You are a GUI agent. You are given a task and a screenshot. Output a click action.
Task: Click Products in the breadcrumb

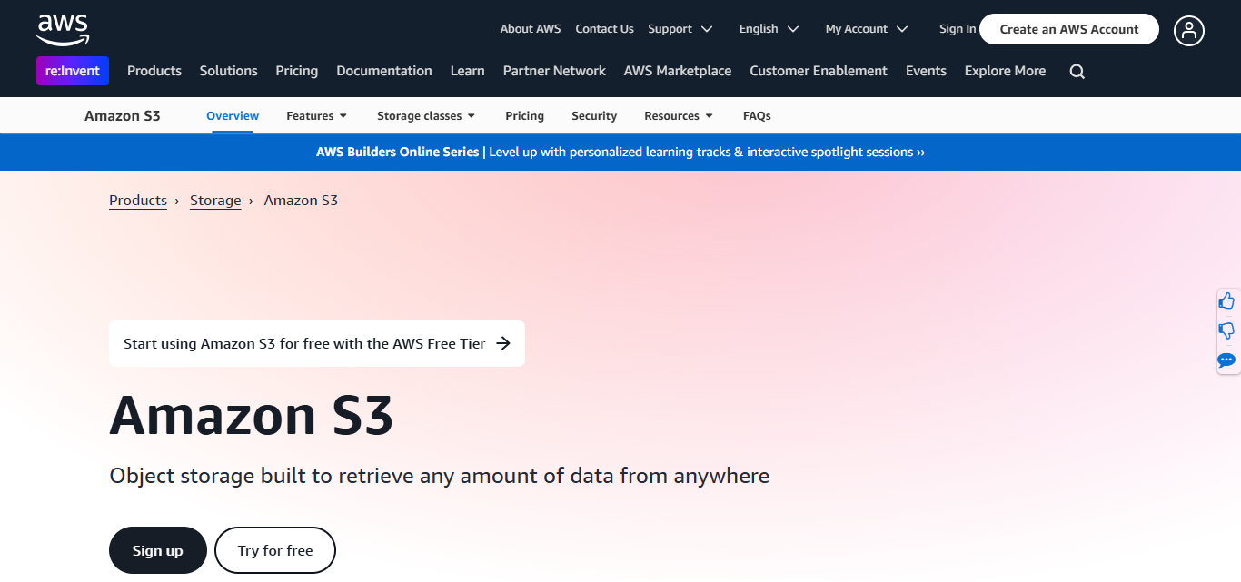pos(138,201)
